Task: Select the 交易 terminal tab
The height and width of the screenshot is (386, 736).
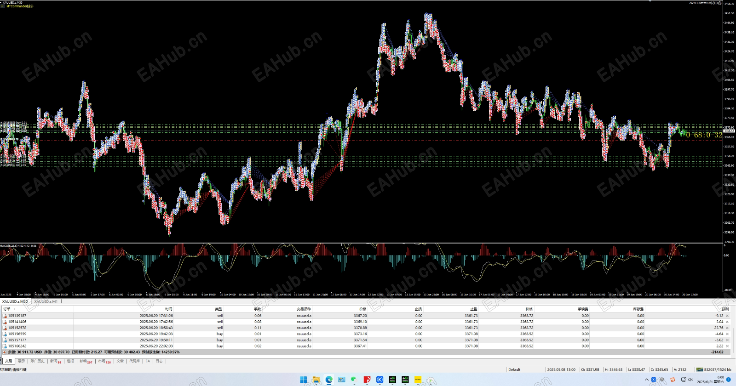Action: point(8,361)
